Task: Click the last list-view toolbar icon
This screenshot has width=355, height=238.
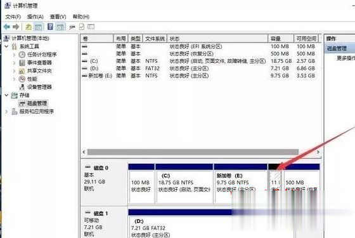Action: [91, 27]
